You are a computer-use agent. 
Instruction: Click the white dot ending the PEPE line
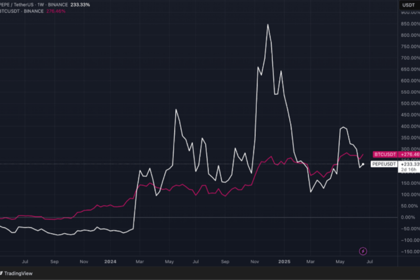coord(363,164)
